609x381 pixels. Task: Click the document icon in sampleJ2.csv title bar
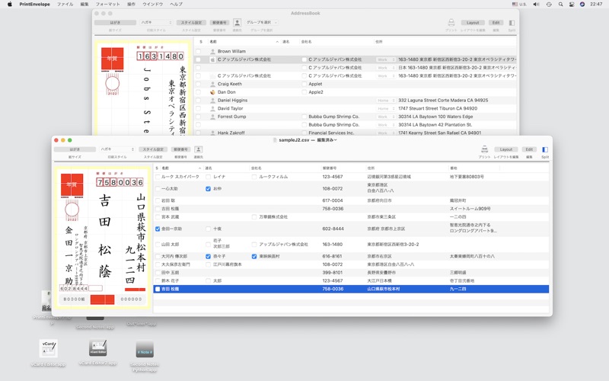(275, 140)
